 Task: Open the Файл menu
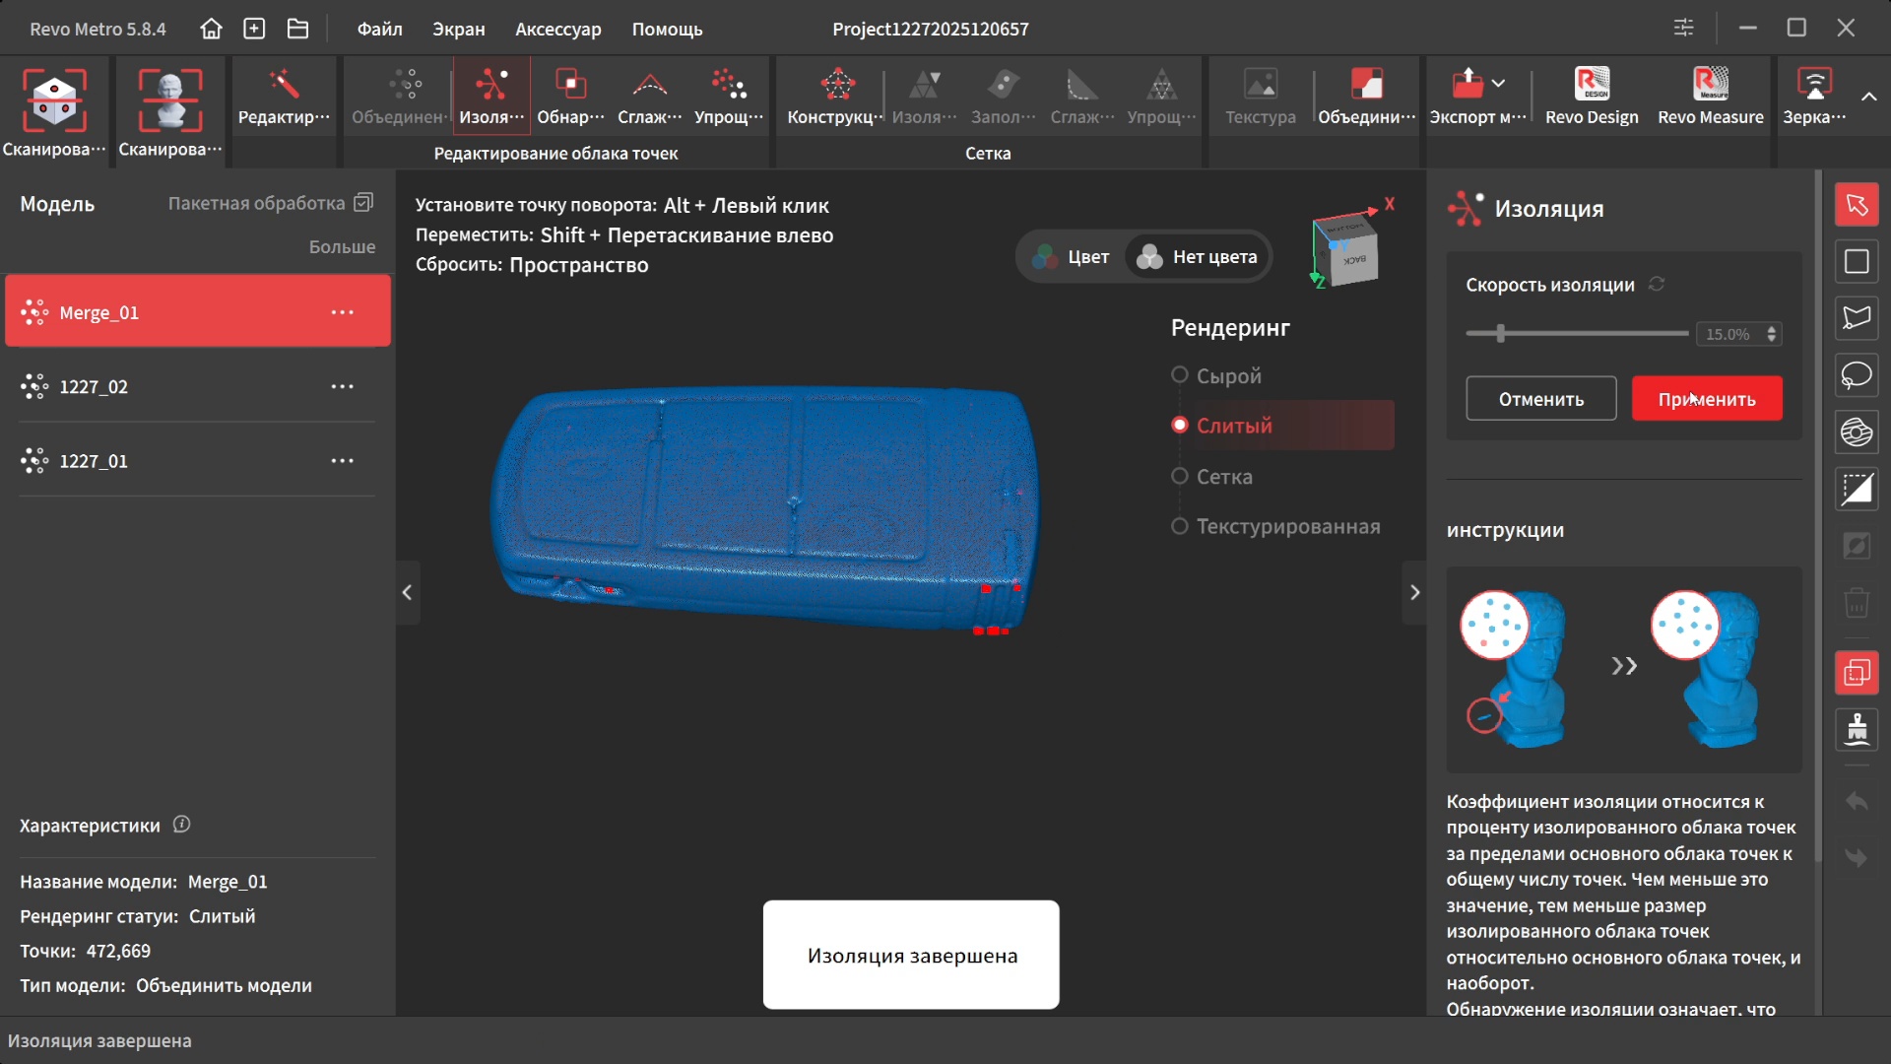coord(379,29)
